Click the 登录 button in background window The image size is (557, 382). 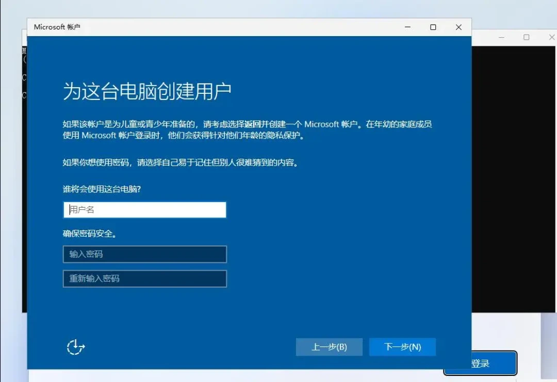[x=494, y=363]
